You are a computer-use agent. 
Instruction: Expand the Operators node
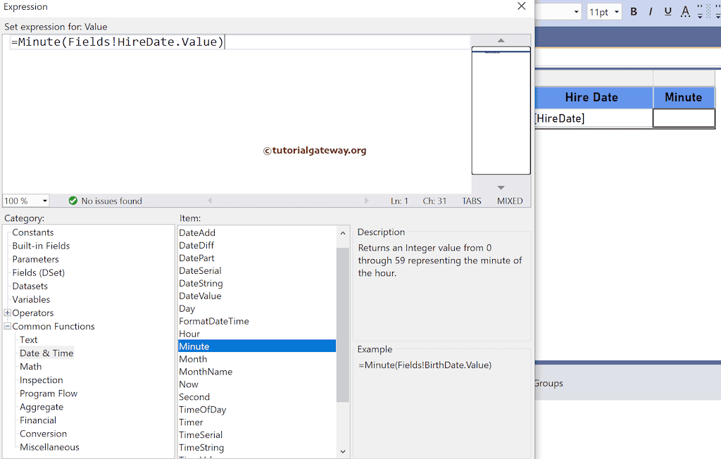coord(7,313)
